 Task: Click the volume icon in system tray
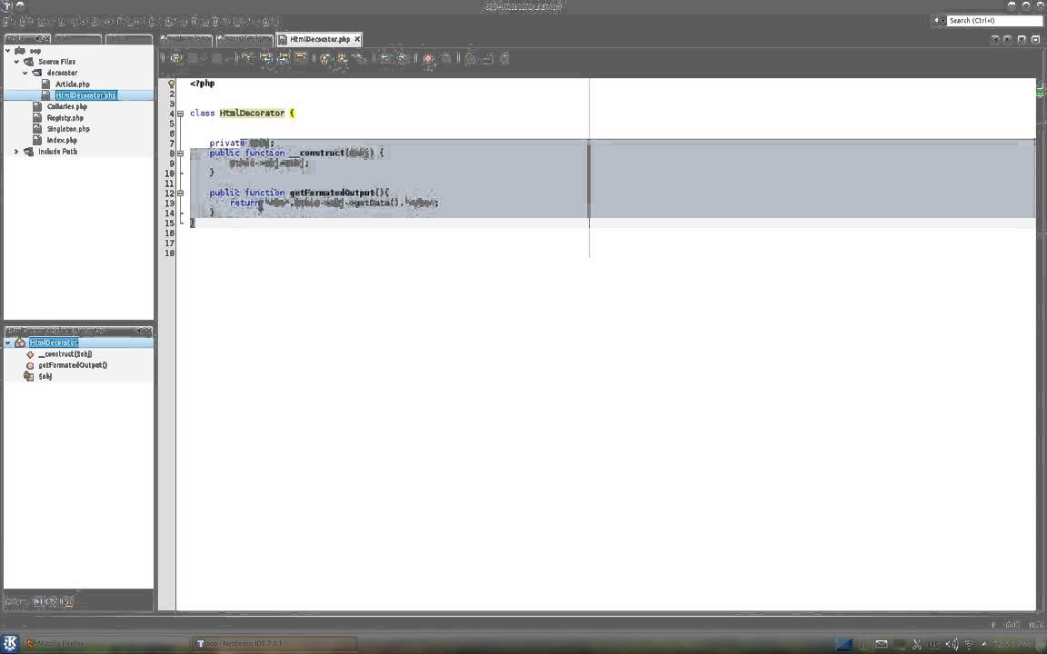(952, 644)
